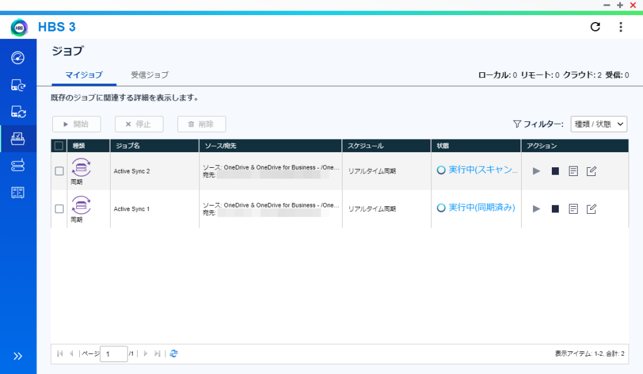Open the services sidebar icon

(x=18, y=192)
